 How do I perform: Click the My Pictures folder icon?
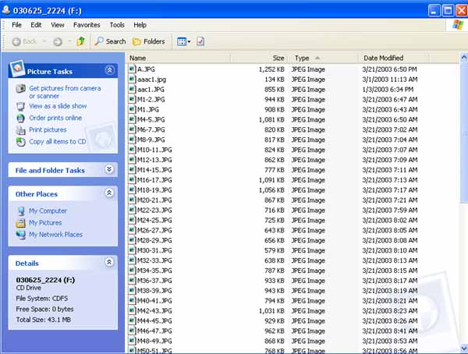coord(20,223)
